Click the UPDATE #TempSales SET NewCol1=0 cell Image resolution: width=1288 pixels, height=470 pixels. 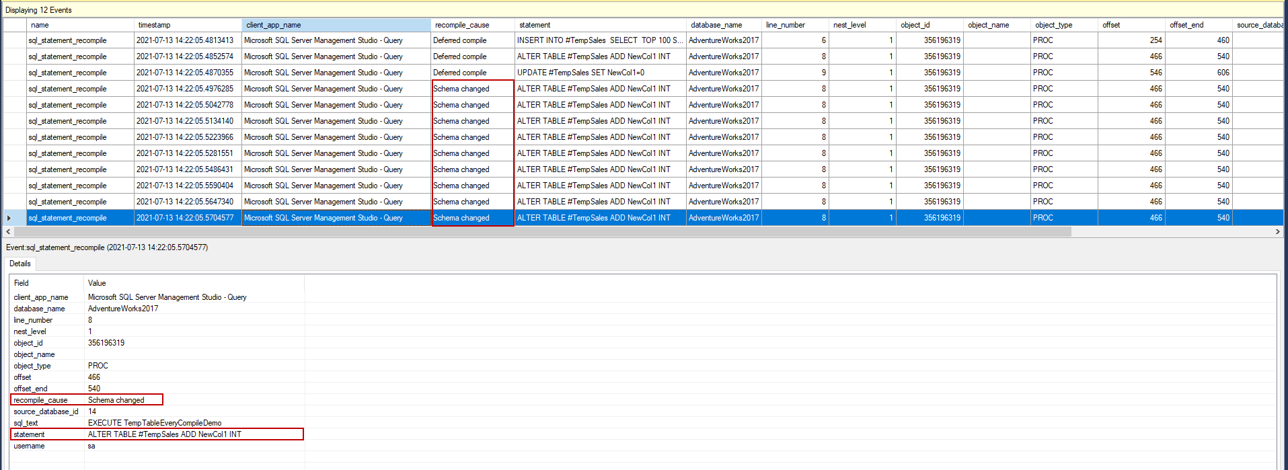point(600,73)
